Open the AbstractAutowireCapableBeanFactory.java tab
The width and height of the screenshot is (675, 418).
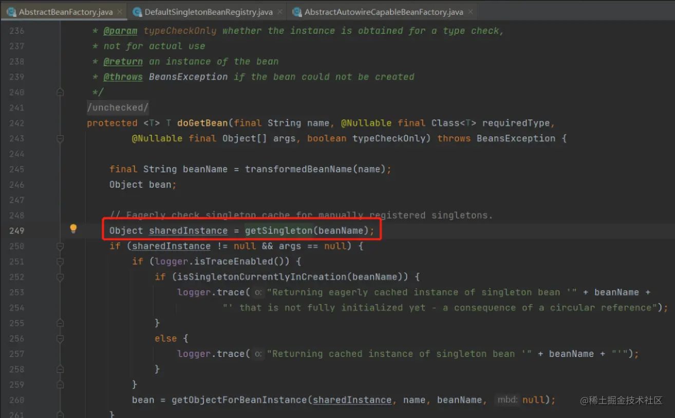382,11
